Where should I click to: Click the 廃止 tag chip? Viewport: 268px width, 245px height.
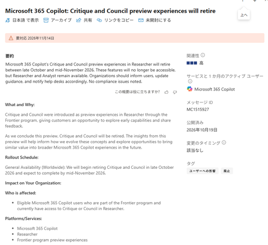(227, 171)
